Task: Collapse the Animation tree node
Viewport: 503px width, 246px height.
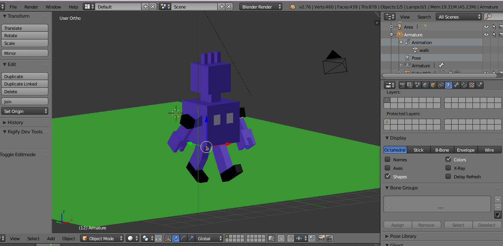Action: [x=401, y=43]
